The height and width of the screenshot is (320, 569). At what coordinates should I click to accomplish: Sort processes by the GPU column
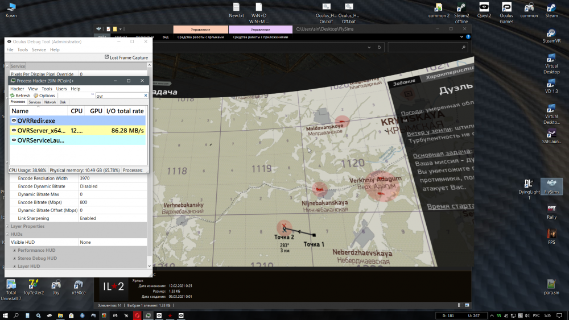(96, 111)
